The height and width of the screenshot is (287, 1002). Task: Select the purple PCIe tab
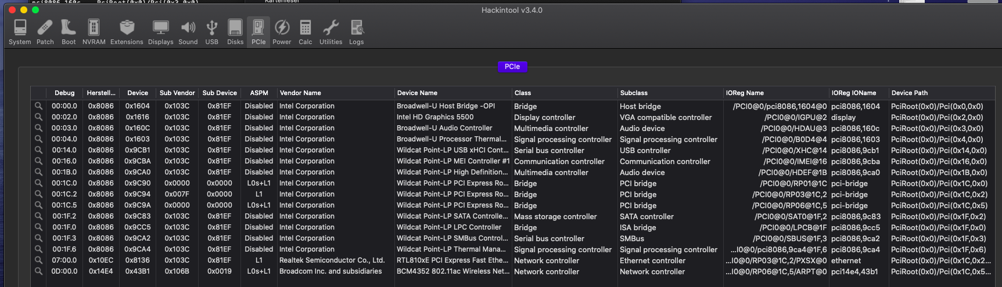click(512, 67)
